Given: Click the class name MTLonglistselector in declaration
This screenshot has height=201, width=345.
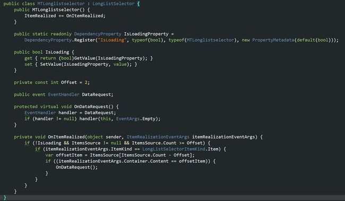Looking at the screenshot, I should click(x=61, y=4).
